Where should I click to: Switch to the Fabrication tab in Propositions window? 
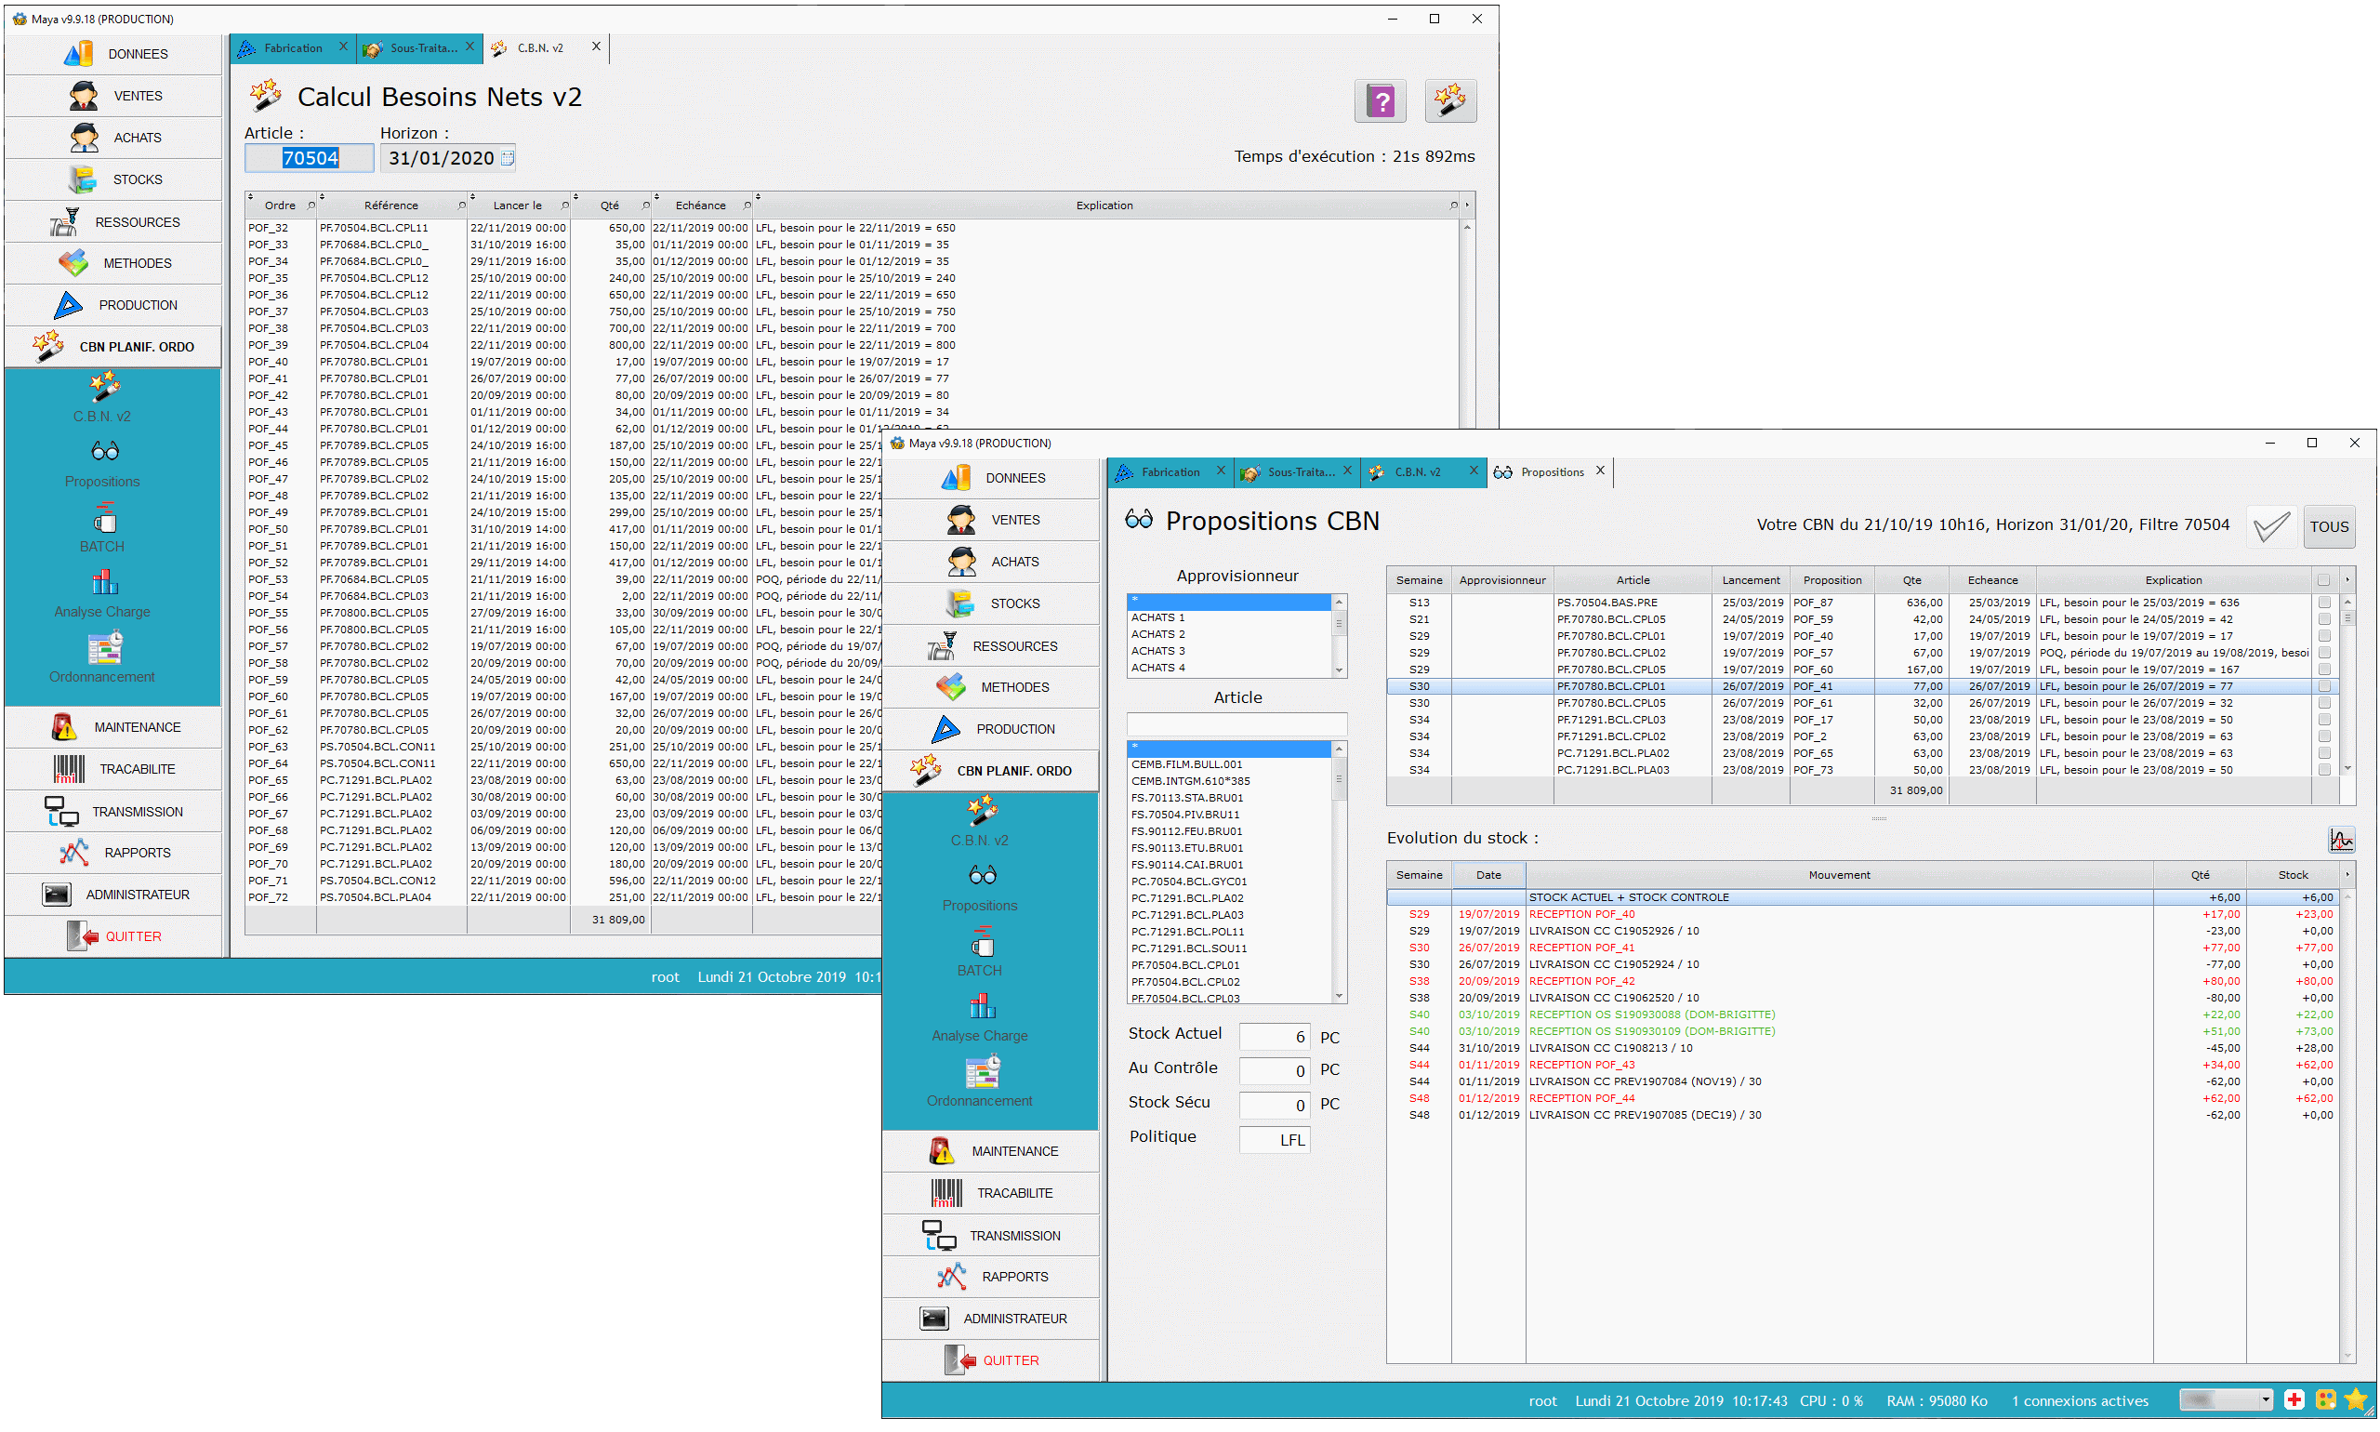(1170, 471)
